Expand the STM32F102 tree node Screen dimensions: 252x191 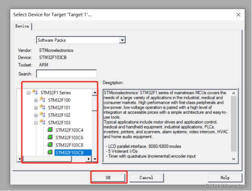pyautogui.click(x=36, y=115)
